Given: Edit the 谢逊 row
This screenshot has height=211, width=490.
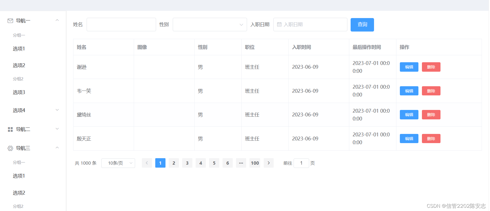Looking at the screenshot, I should tap(409, 67).
